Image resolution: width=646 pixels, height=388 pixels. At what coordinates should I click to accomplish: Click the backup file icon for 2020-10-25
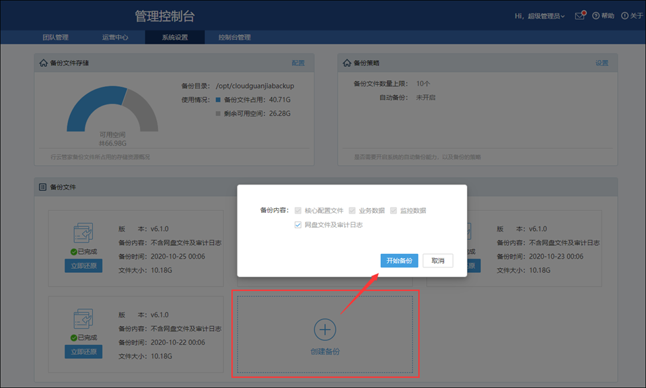83,233
